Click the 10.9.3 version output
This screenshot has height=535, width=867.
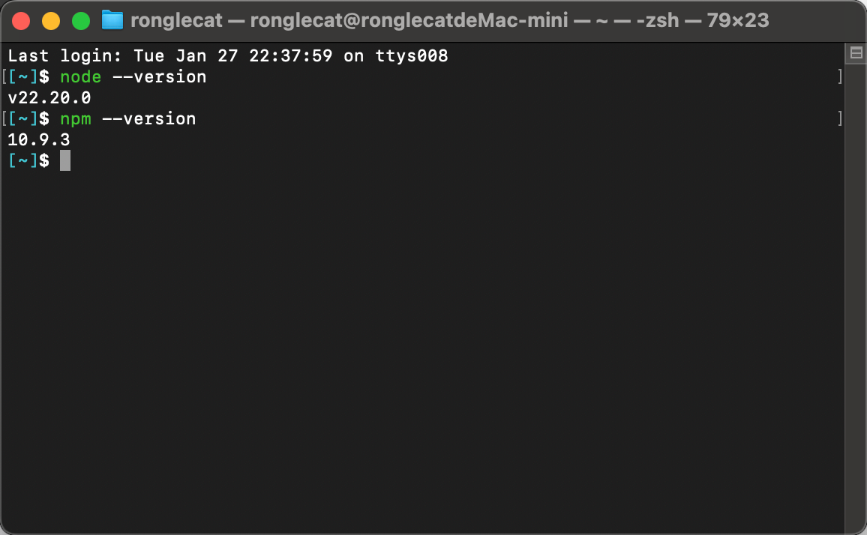39,140
